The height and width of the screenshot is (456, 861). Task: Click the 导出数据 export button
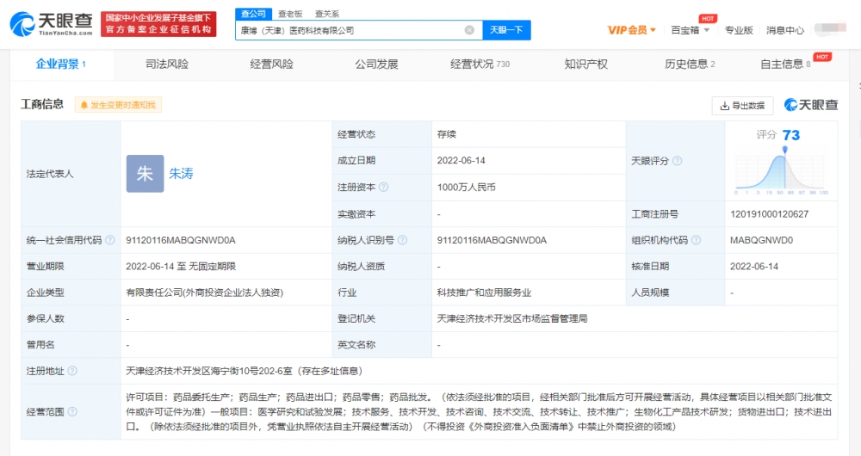click(x=742, y=105)
